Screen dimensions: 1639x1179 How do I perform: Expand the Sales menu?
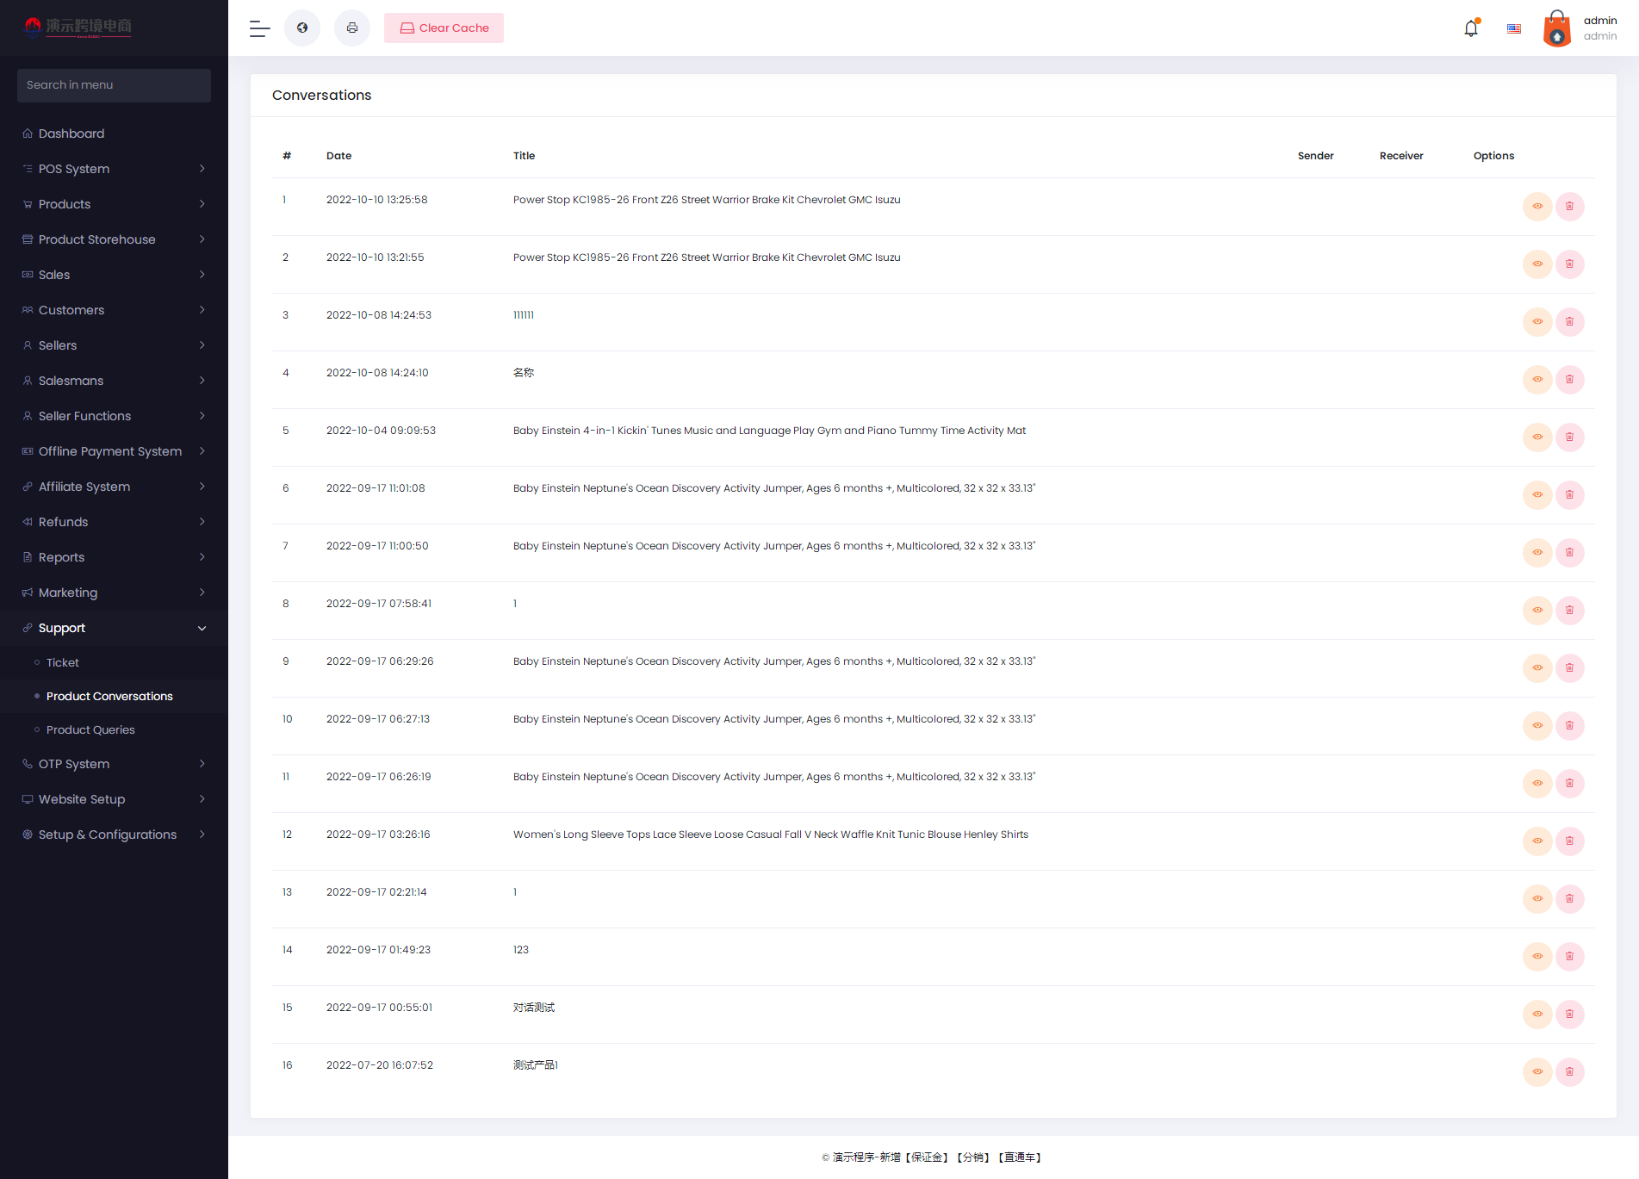[x=114, y=275]
